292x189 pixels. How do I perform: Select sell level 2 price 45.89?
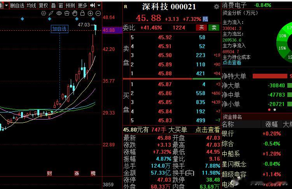pyautogui.click(x=165, y=64)
